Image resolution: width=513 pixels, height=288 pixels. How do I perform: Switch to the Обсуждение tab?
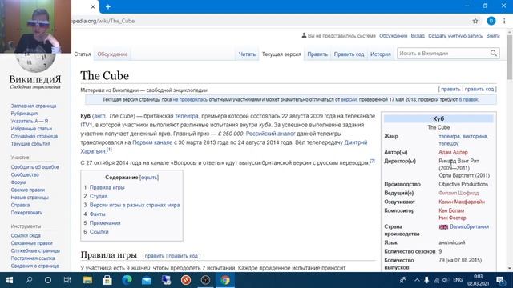tap(112, 54)
